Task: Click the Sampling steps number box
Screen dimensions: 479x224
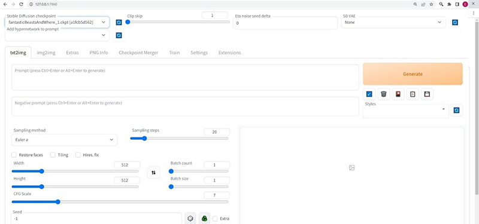Action: coord(217,132)
